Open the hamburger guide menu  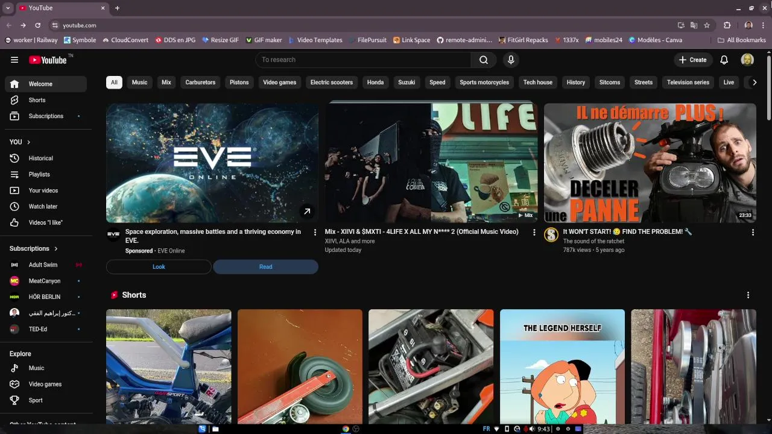click(x=14, y=60)
